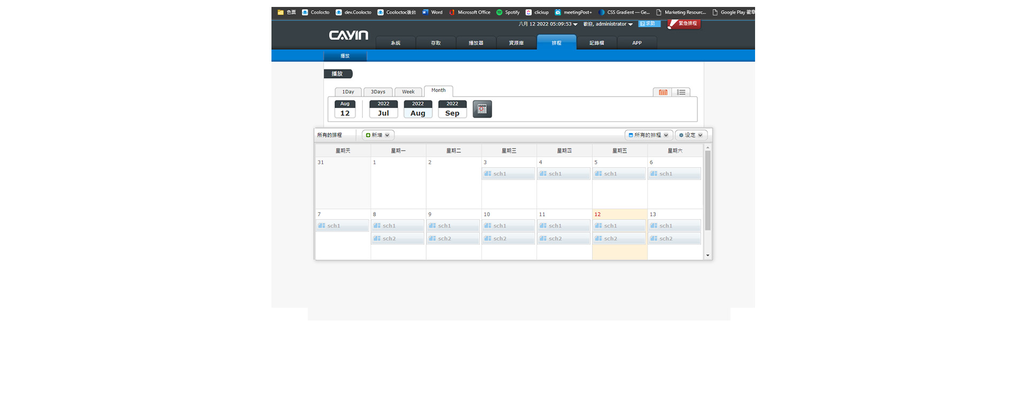Jump to Jul 2022 month

click(x=383, y=109)
